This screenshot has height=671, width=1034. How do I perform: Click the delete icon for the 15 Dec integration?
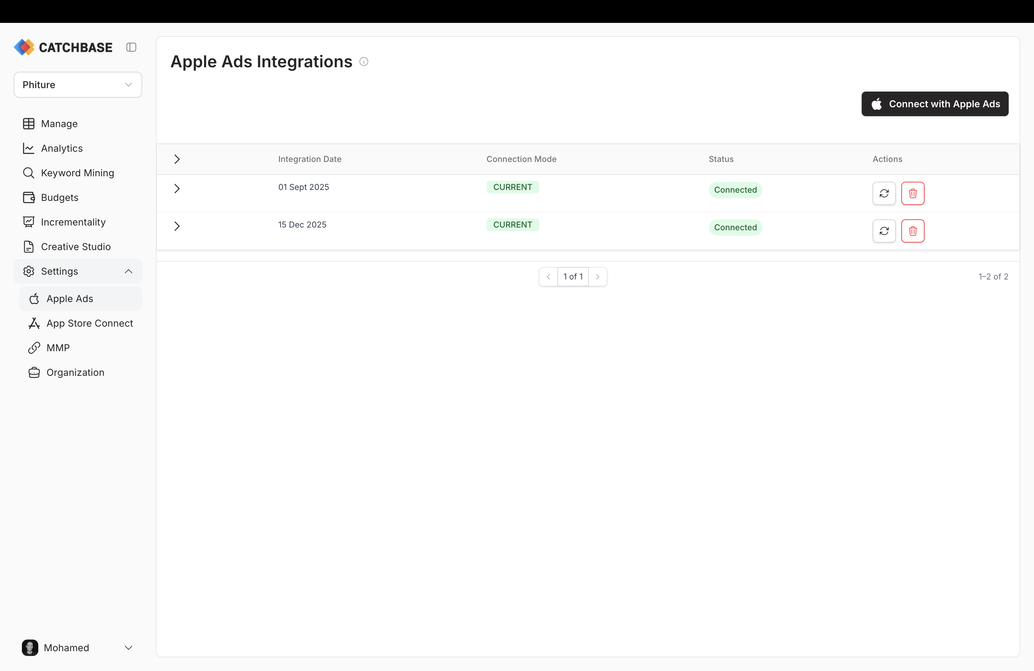click(x=913, y=231)
